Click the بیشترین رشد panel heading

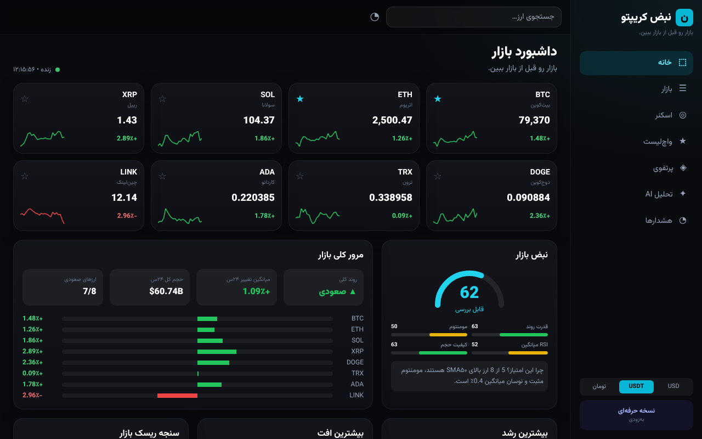click(x=525, y=434)
